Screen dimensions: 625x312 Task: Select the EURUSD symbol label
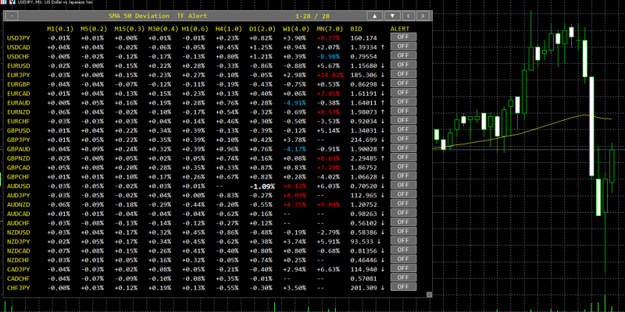(18, 66)
